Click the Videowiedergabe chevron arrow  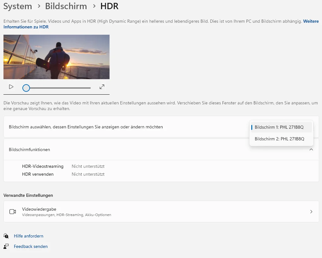[311, 212]
